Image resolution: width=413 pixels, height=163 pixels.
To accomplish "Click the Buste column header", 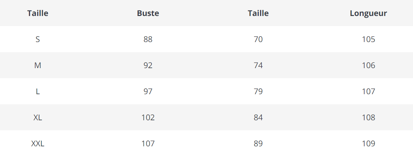I will [x=148, y=13].
